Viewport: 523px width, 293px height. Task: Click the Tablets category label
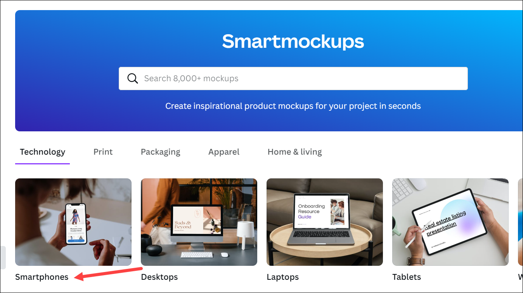click(407, 277)
